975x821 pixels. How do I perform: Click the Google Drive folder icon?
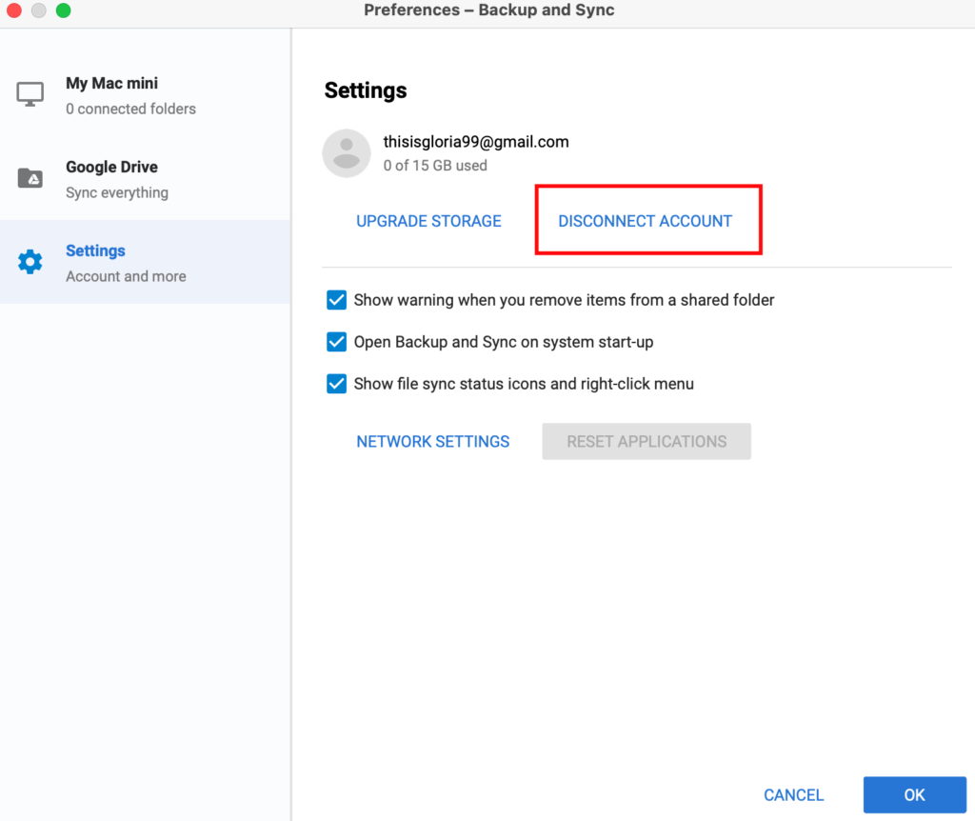30,178
